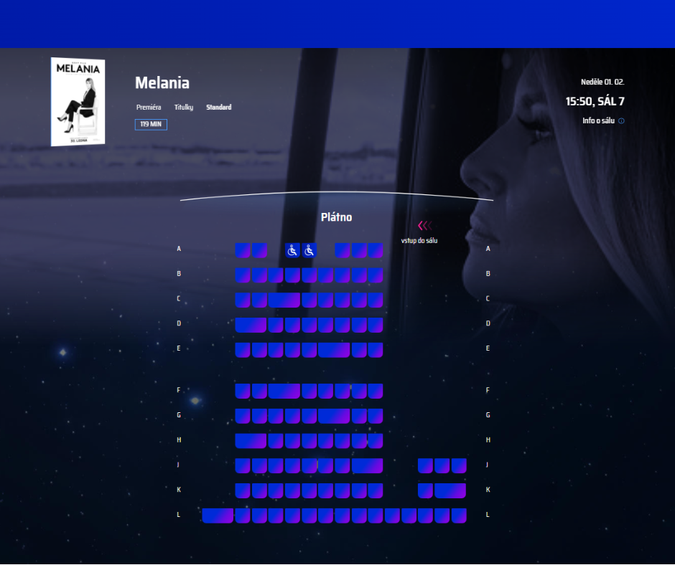Click the 119 MIN duration badge
Image resolution: width=675 pixels, height=565 pixels.
tap(151, 124)
